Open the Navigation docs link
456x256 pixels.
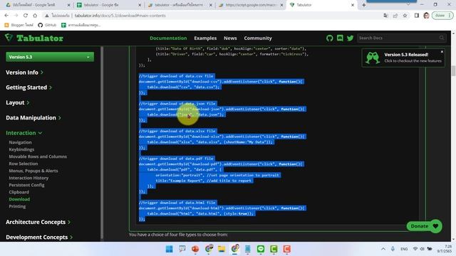click(x=20, y=142)
